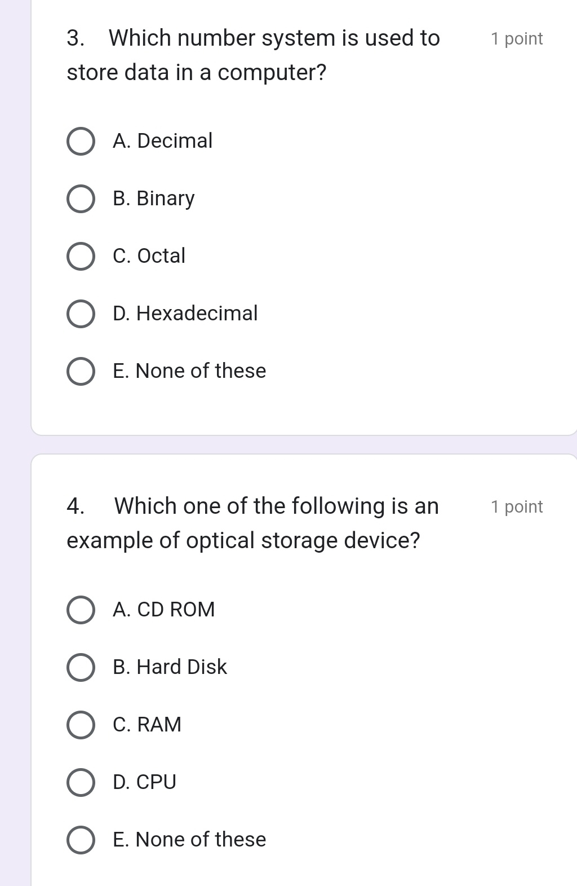The image size is (577, 886).
Task: Click the 'B. Hard Disk' option text
Action: [x=170, y=667]
